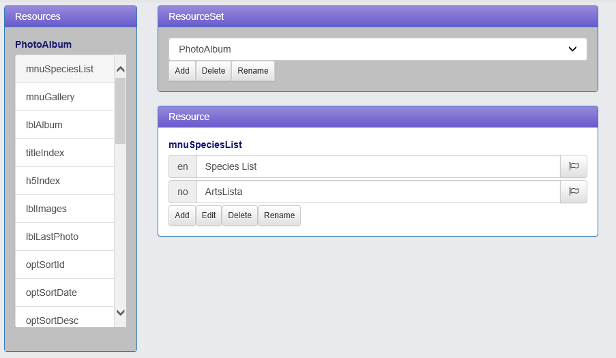Delete the mnuSpeciesList resource
Screen dimensions: 616x358
[x=239, y=215]
